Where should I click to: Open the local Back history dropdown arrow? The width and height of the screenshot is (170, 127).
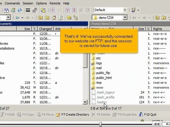[x=22, y=18]
